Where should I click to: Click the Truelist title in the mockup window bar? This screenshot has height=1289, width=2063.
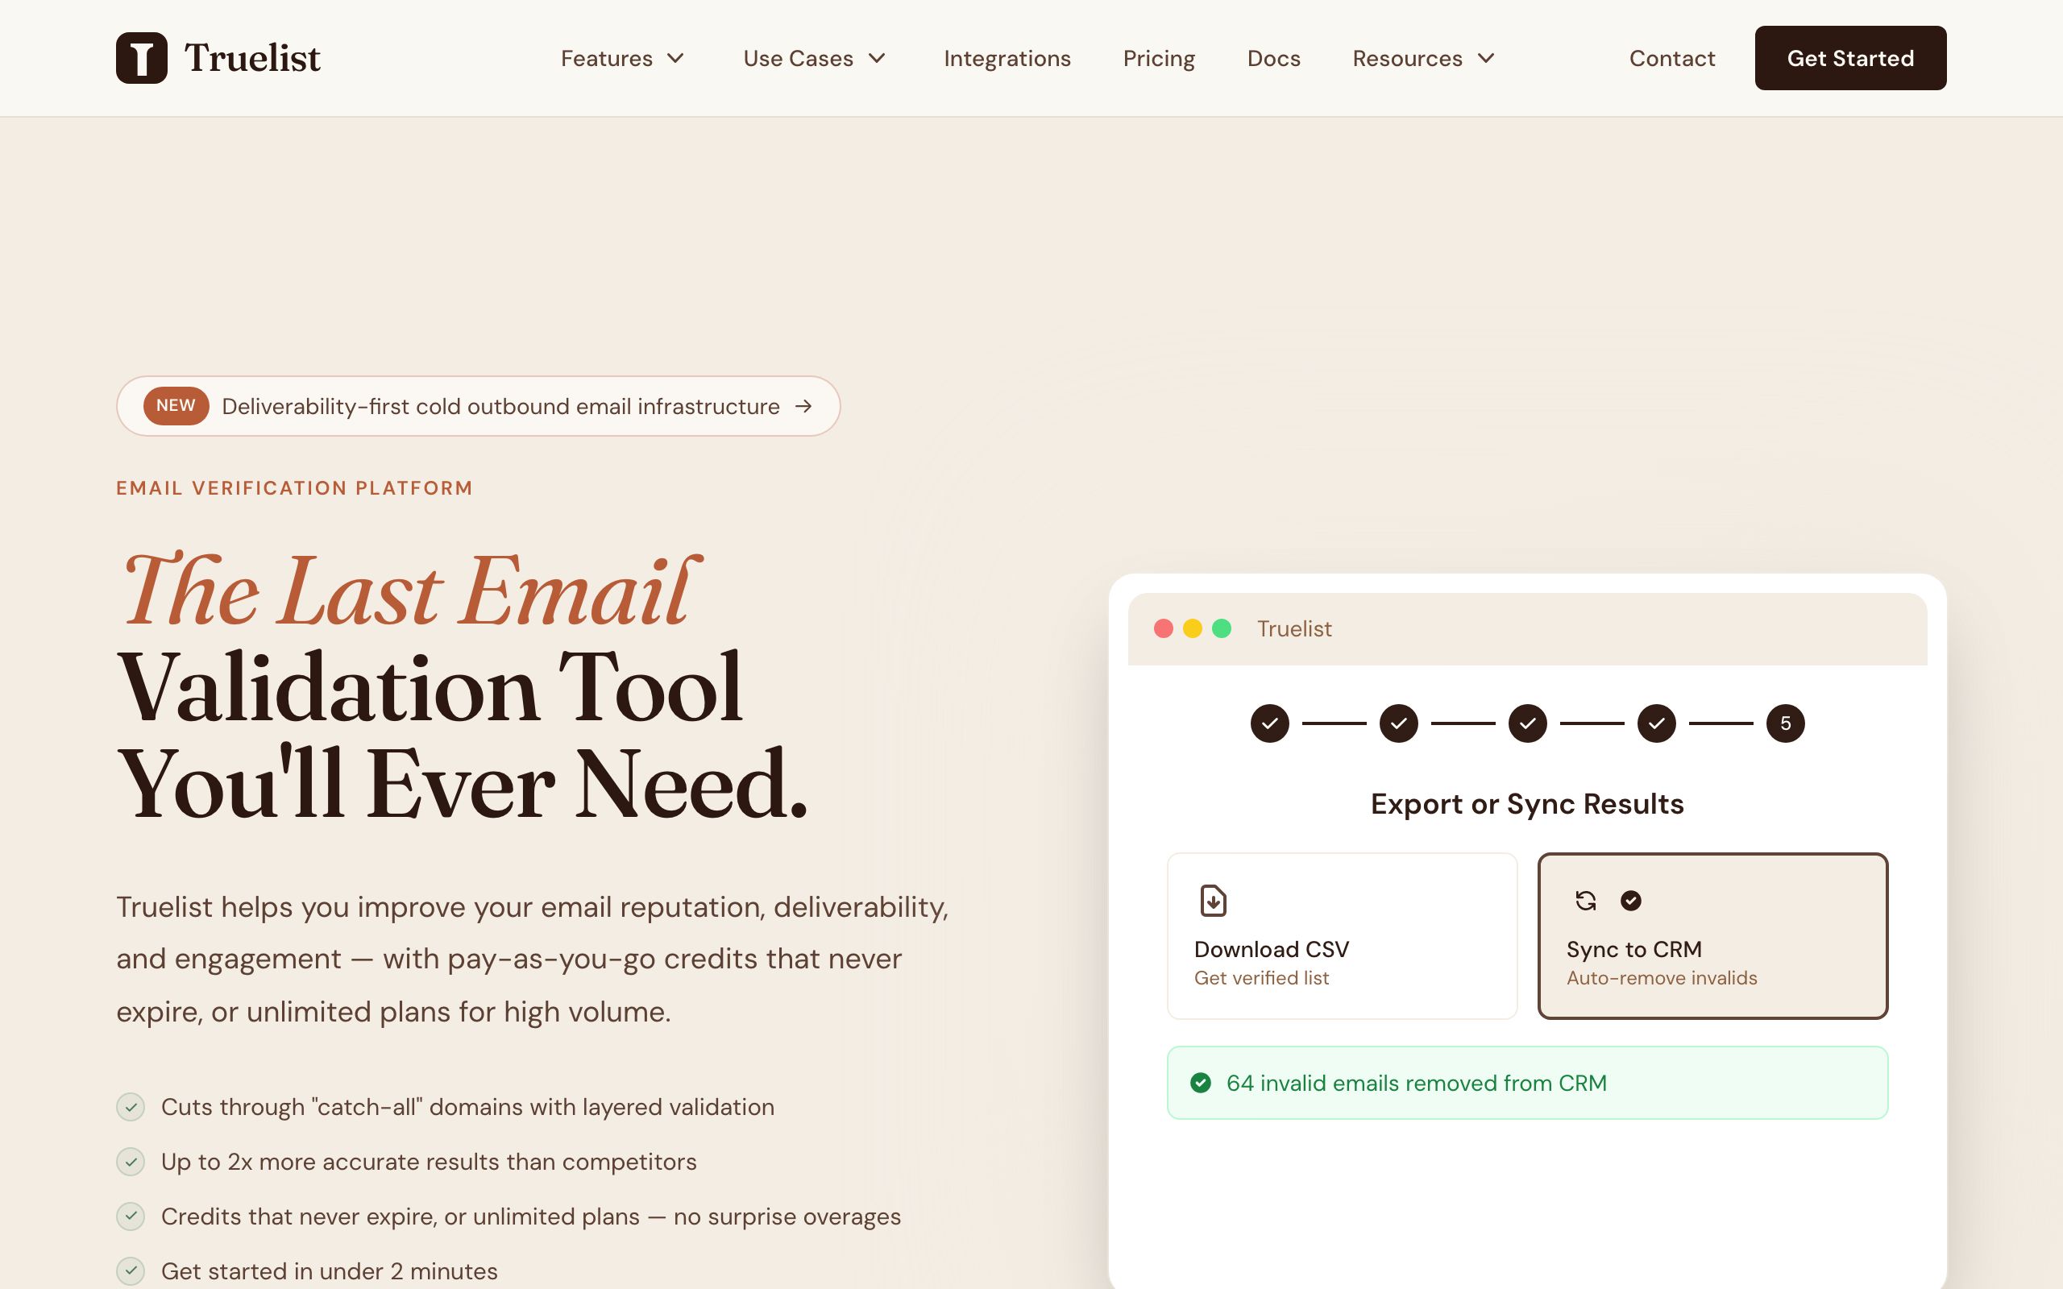click(x=1294, y=629)
